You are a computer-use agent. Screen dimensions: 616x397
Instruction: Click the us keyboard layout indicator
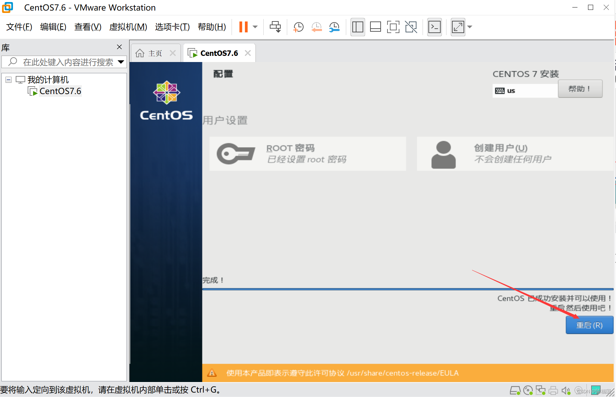525,91
